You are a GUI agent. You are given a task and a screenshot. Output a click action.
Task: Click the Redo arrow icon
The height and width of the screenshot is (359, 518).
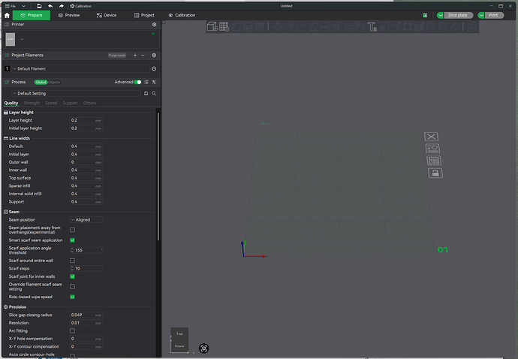pyautogui.click(x=61, y=6)
